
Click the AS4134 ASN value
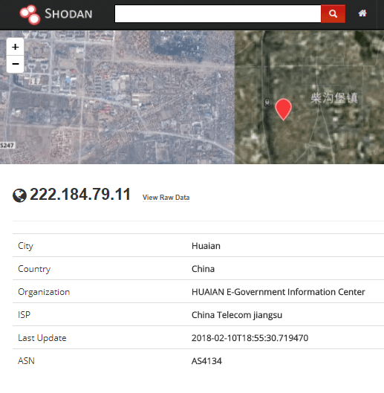click(x=206, y=361)
